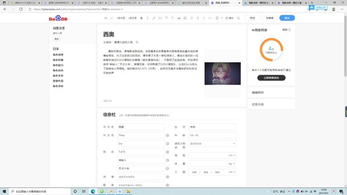The image size is (347, 195).
Task: Switch to the 西奥_百度百科 browser tab
Action: click(x=226, y=3)
